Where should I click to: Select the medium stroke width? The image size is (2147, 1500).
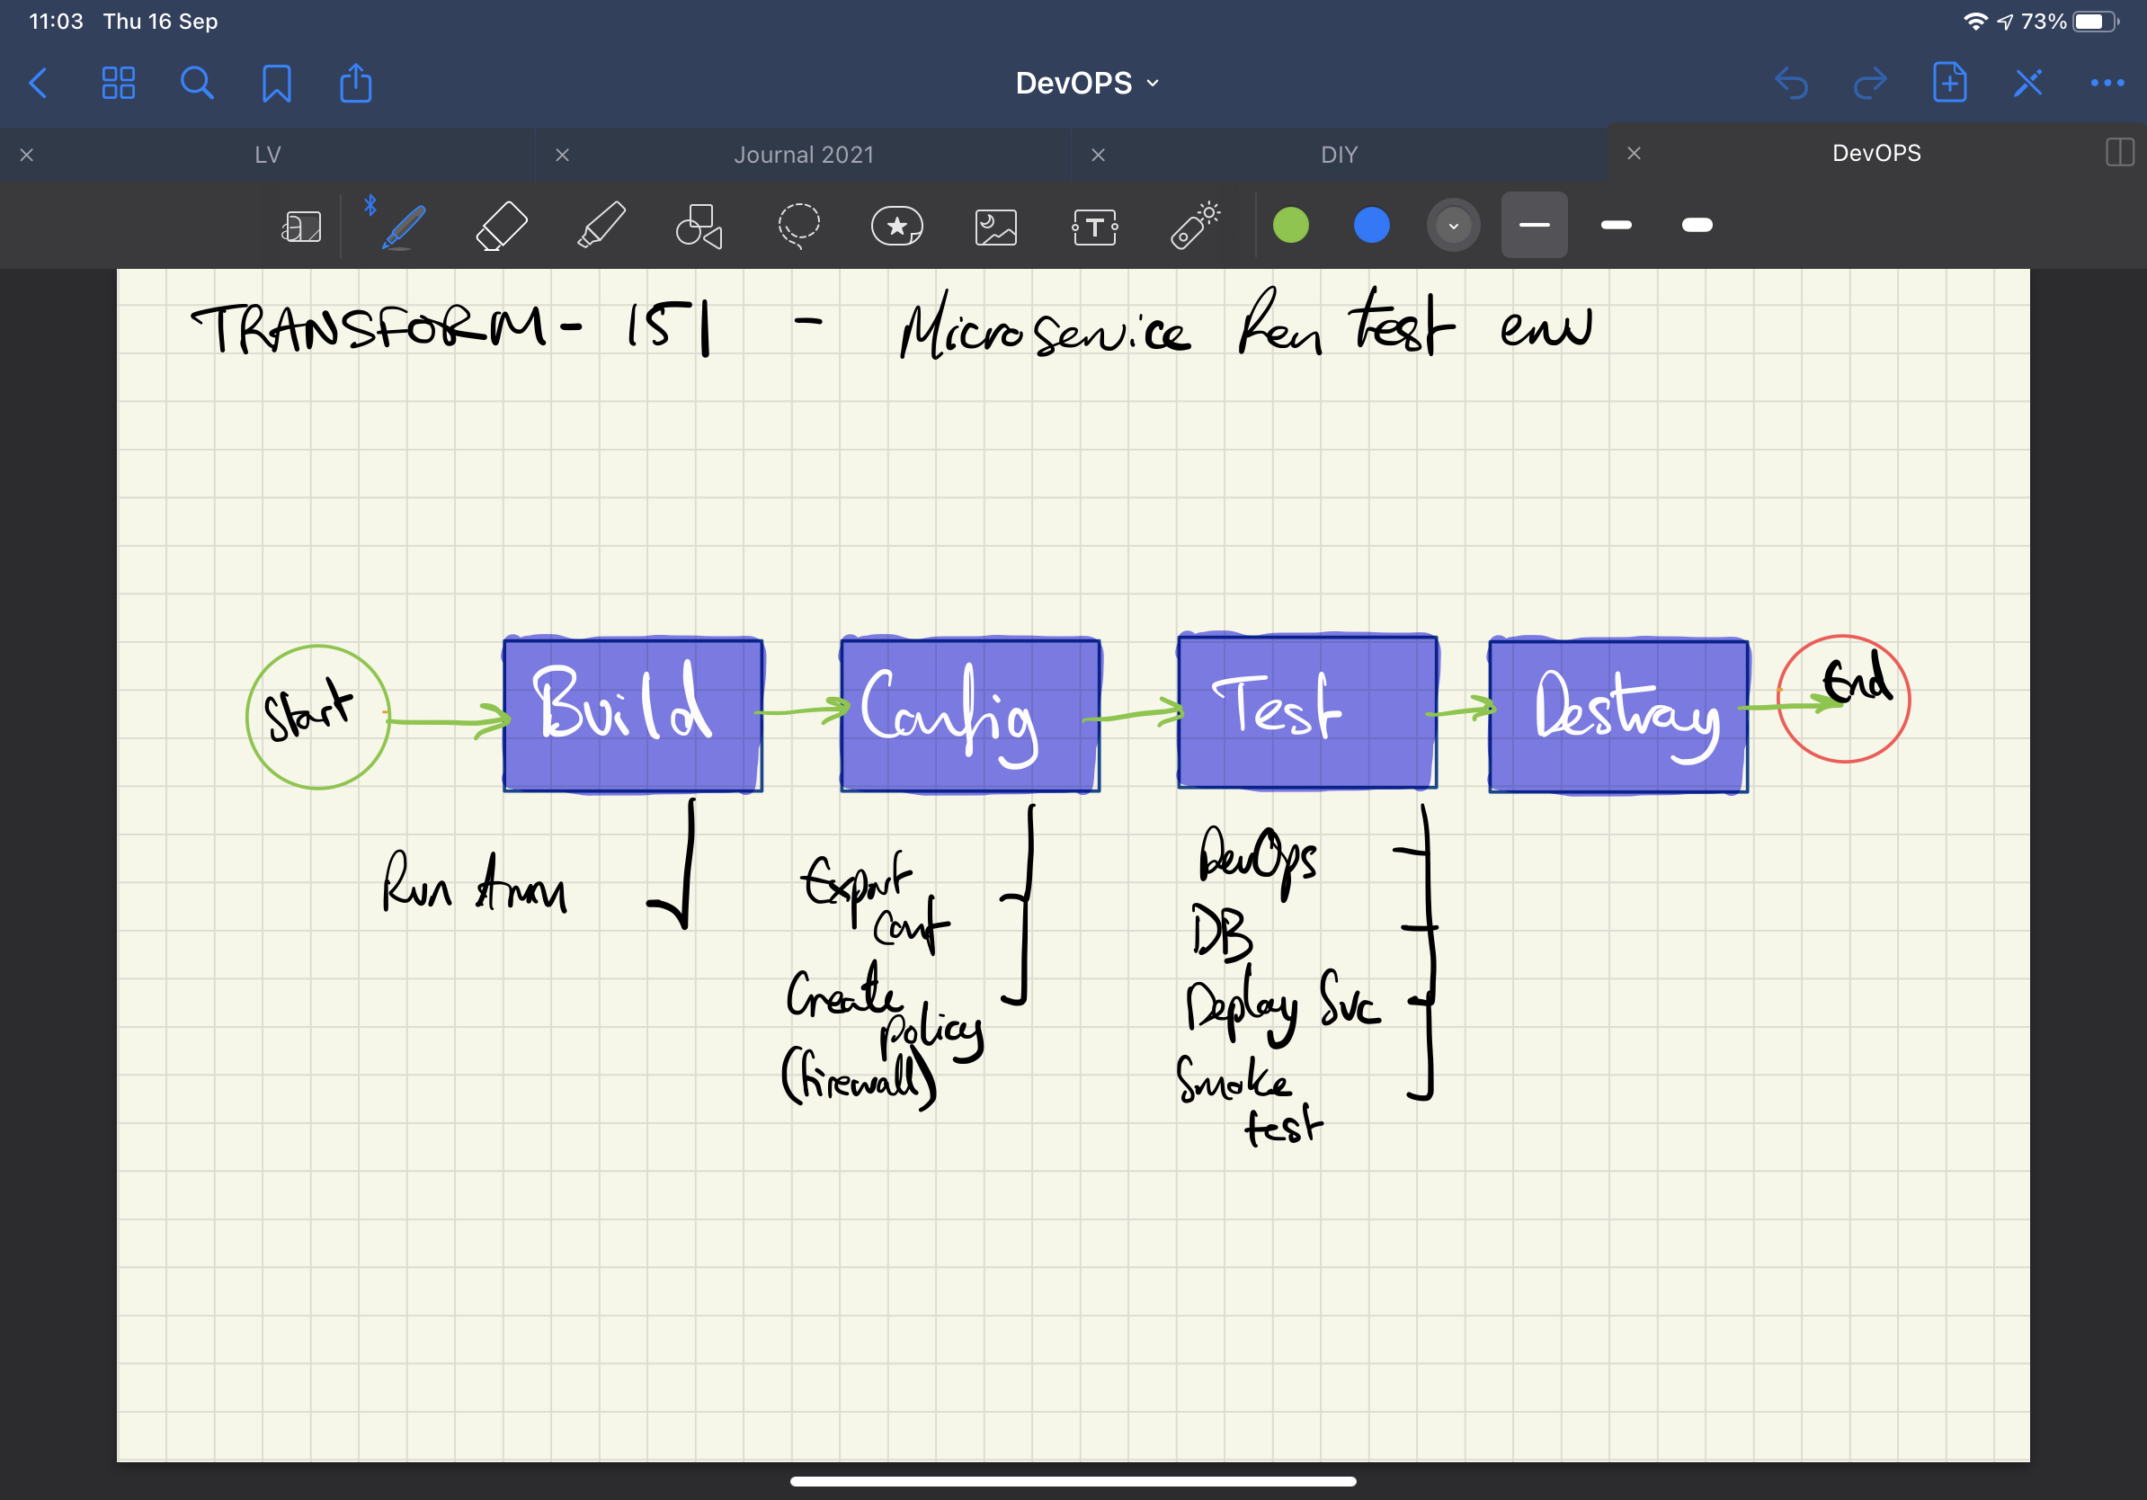[1616, 226]
